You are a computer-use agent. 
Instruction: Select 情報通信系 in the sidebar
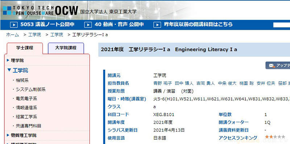coord(26,107)
